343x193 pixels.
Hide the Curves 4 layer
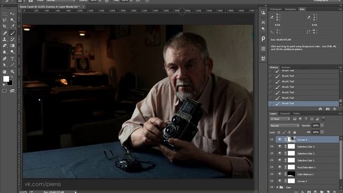click(272, 139)
